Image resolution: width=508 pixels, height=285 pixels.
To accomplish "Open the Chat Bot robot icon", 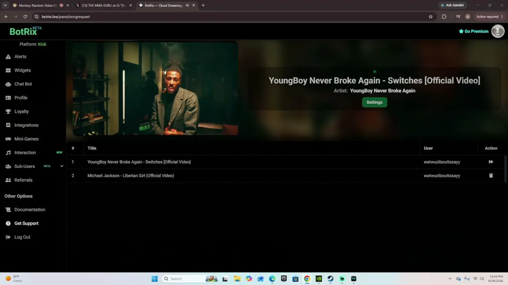I will (8, 84).
